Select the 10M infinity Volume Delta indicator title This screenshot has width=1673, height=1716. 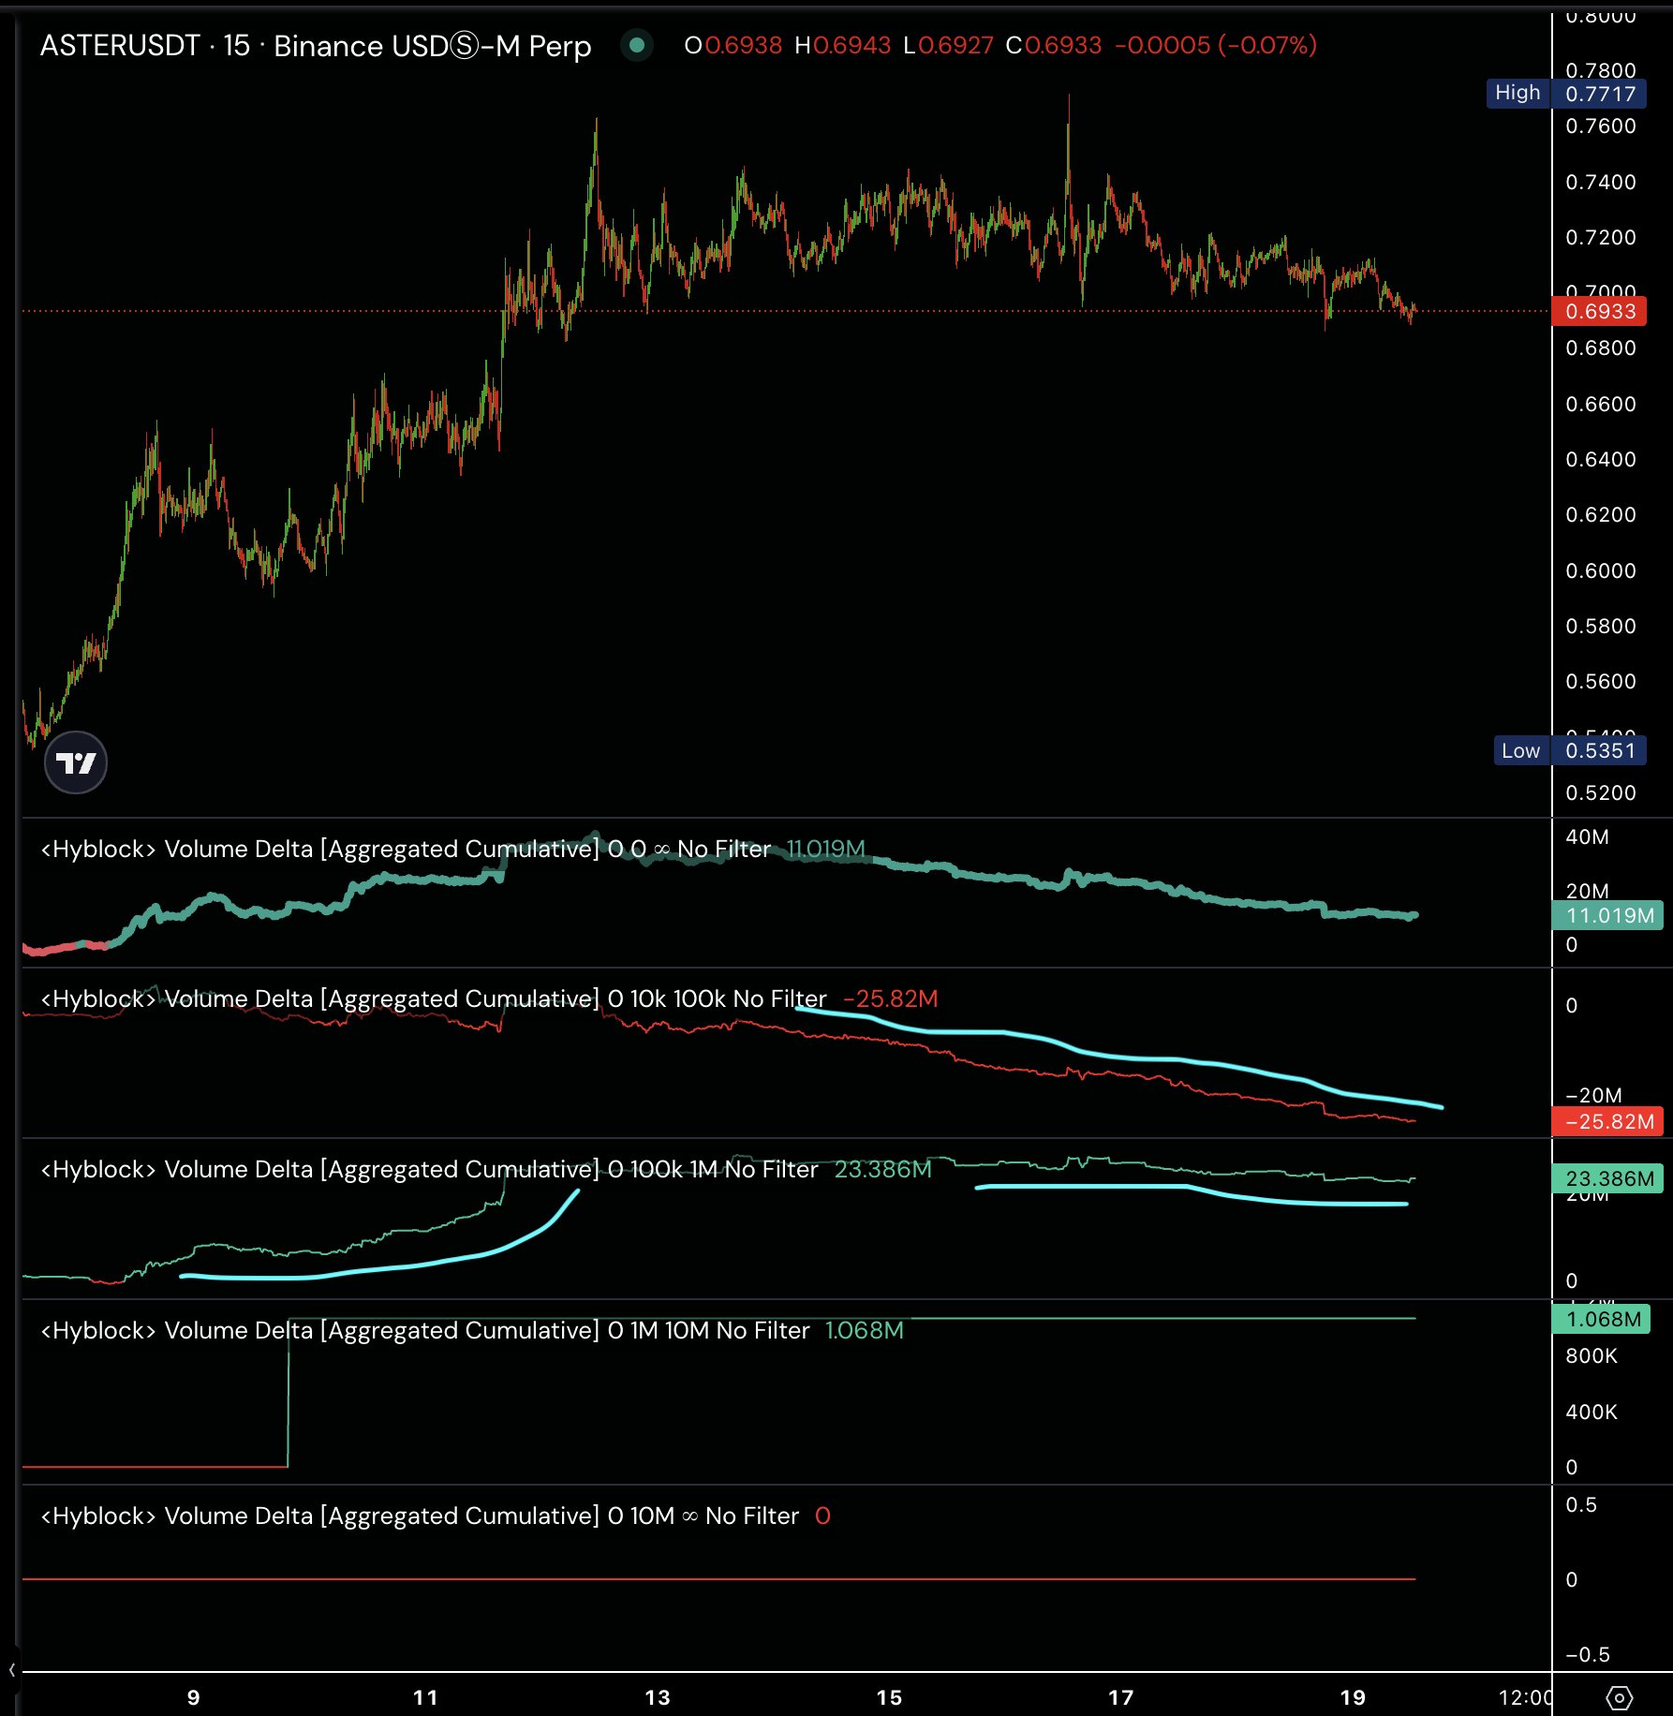[x=420, y=1516]
